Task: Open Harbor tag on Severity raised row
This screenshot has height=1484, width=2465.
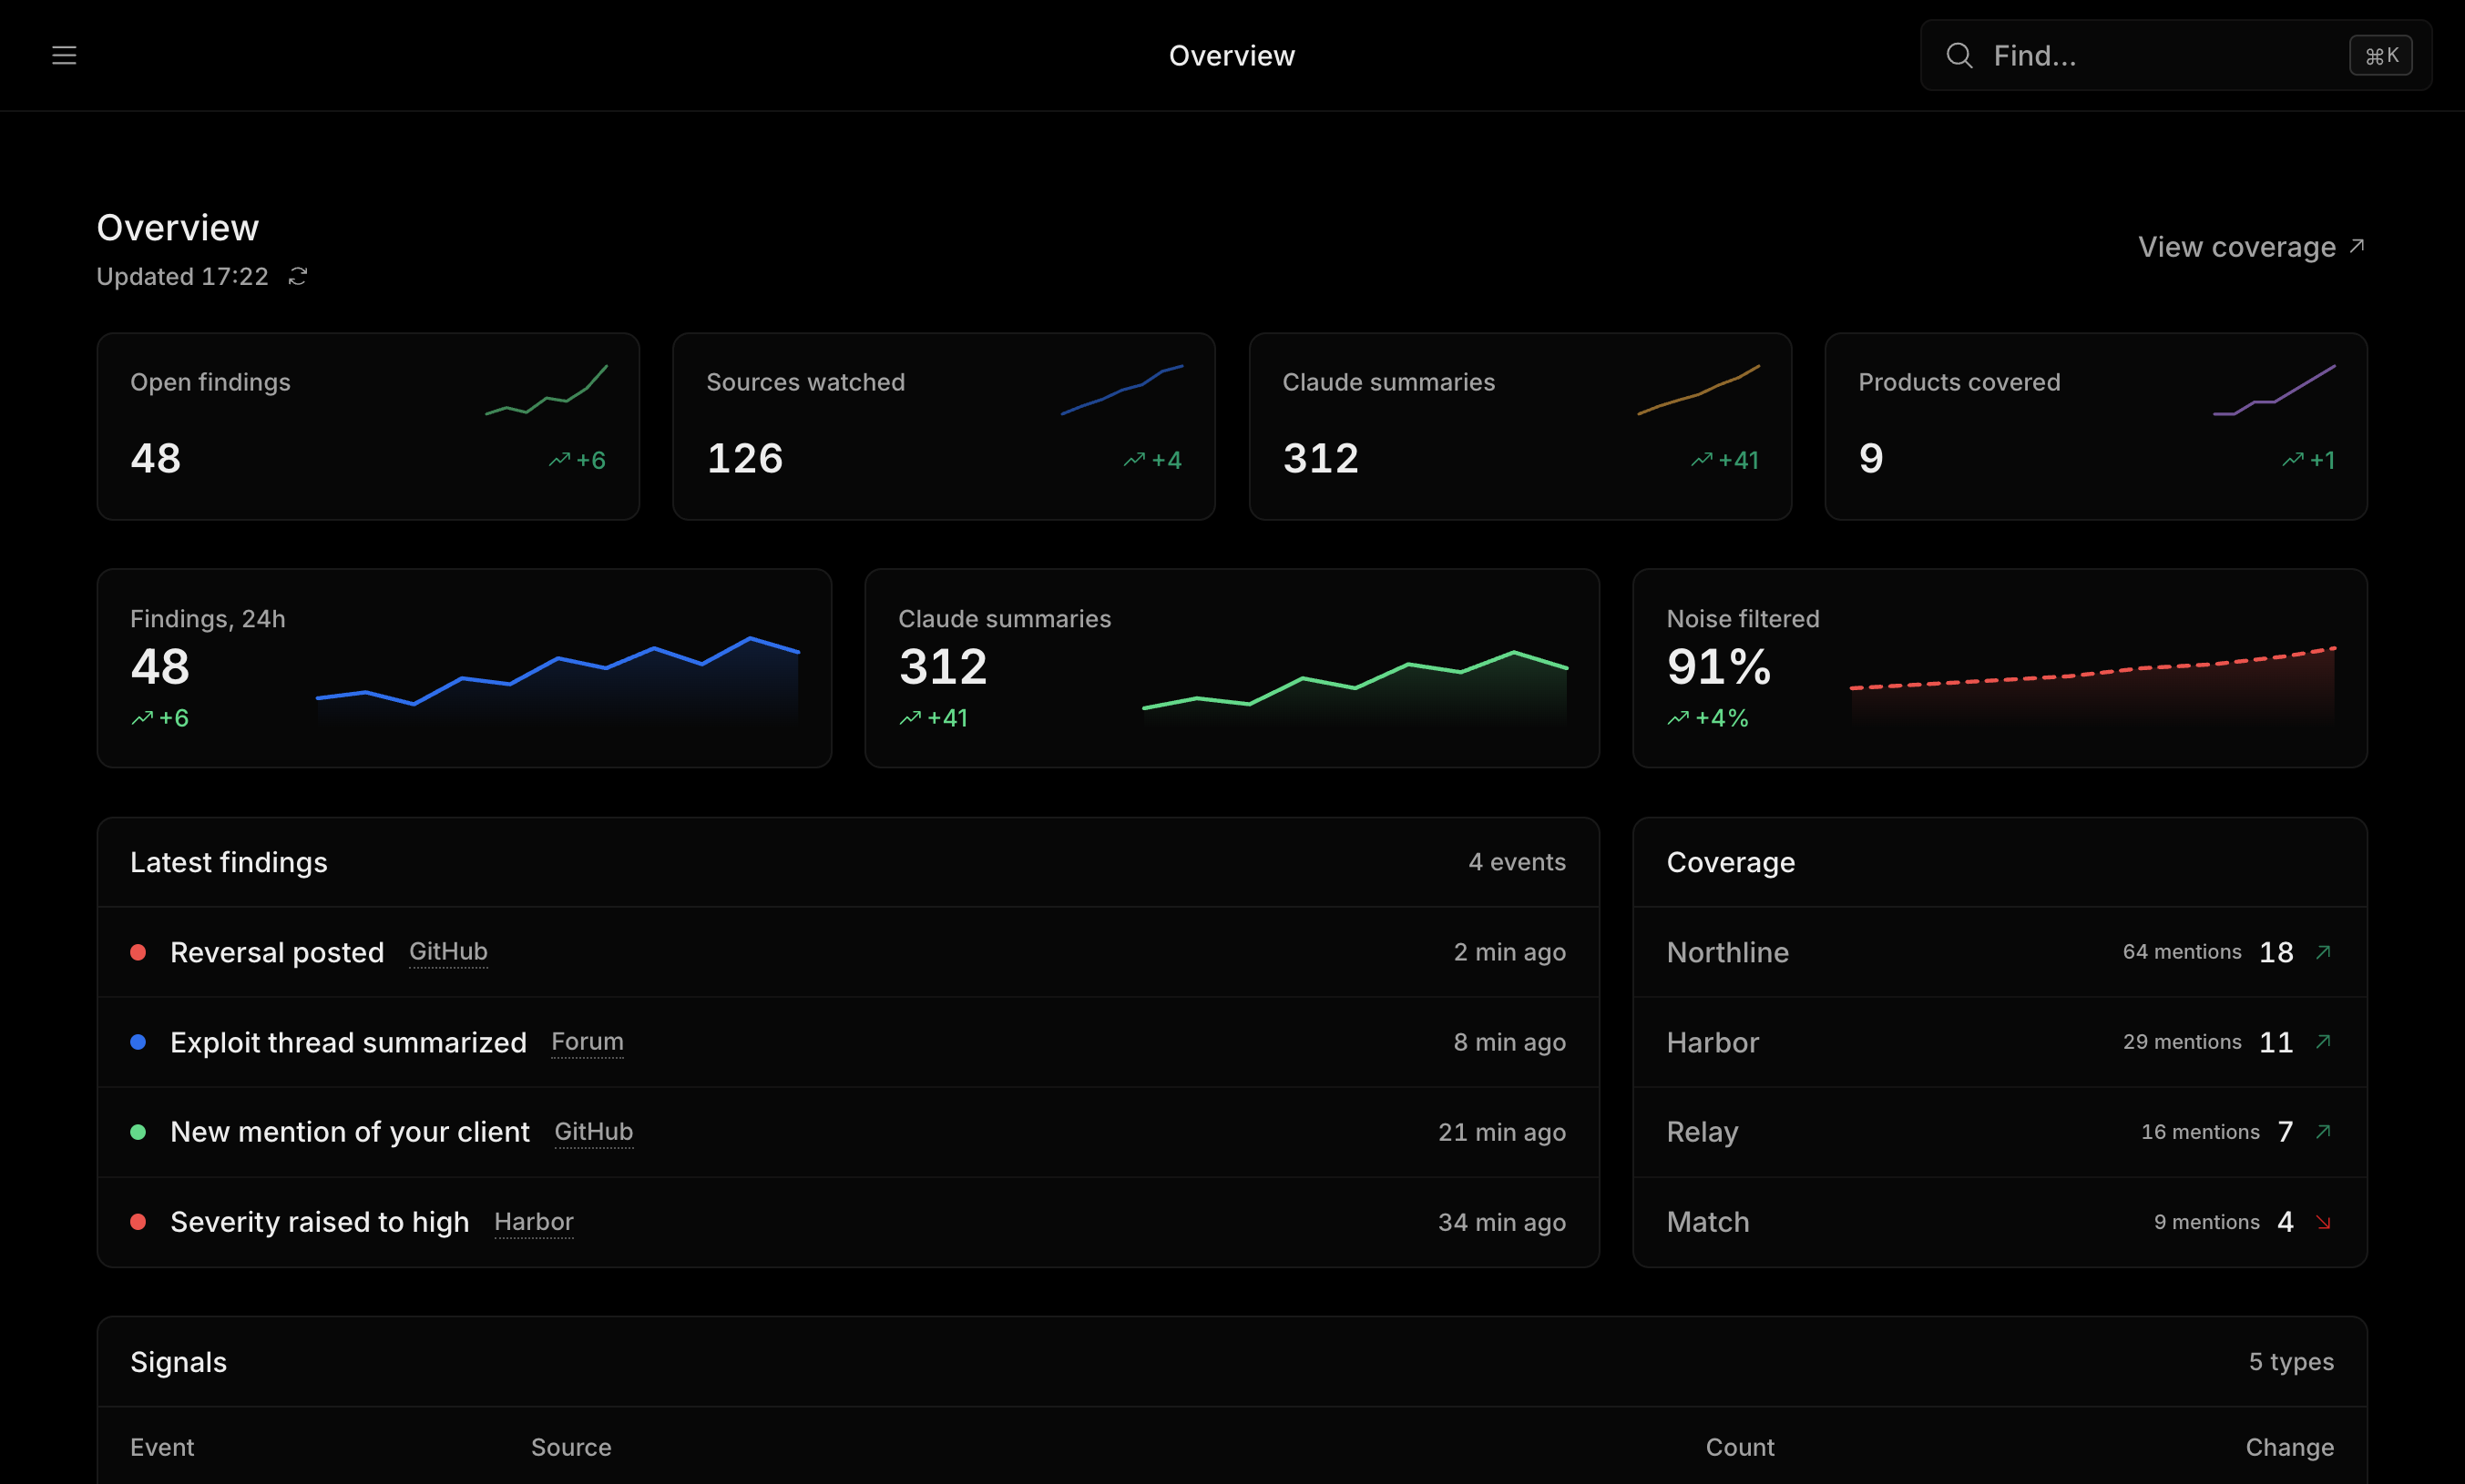Action: coord(533,1222)
